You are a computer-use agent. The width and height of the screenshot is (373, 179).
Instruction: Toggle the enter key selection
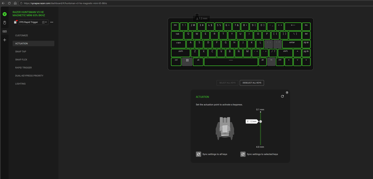292,44
